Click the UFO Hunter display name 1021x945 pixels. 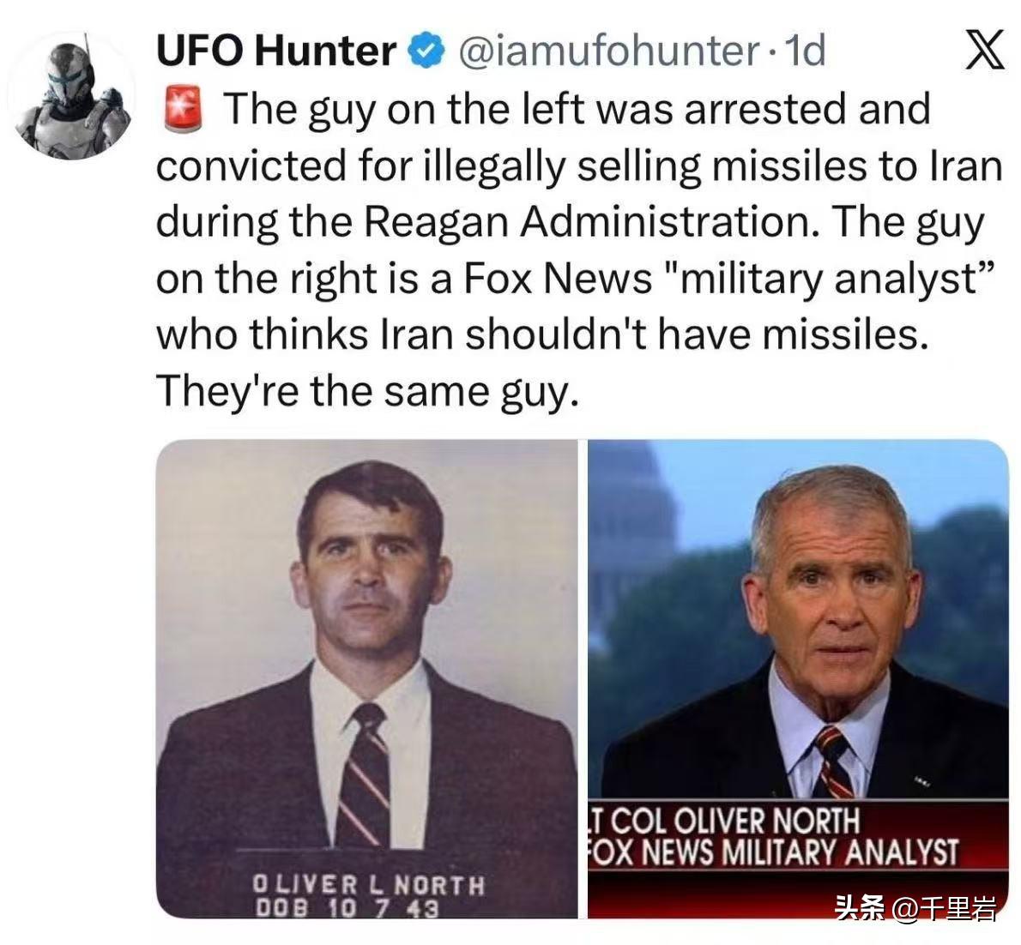(x=275, y=51)
